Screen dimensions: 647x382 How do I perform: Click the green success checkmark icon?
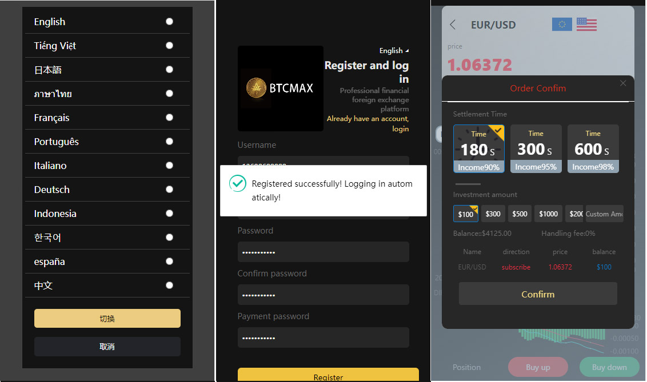(x=238, y=183)
